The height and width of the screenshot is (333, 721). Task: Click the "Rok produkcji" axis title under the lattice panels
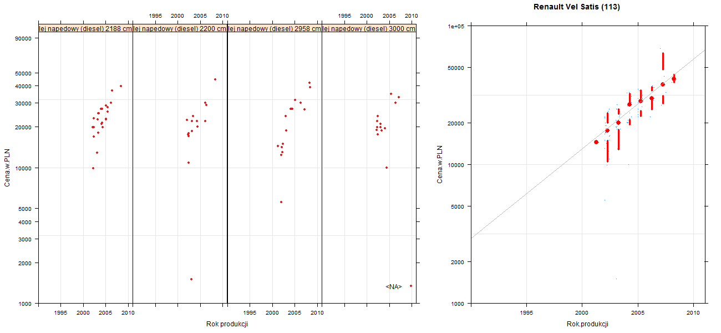227,324
